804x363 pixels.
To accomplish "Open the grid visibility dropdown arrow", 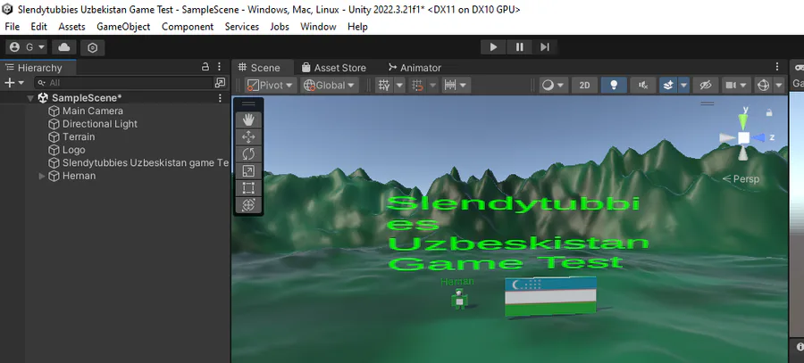I will 399,85.
